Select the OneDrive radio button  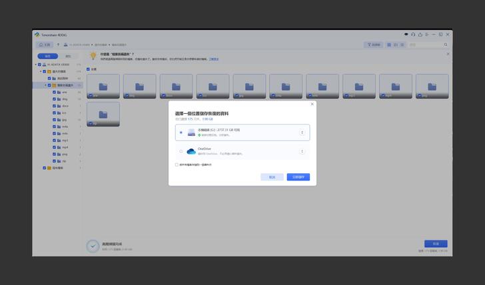(x=181, y=151)
